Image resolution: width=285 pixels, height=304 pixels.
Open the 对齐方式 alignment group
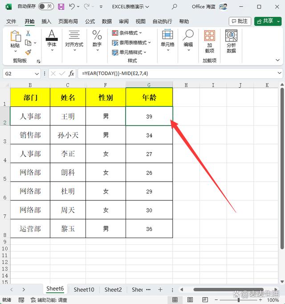[x=74, y=41]
